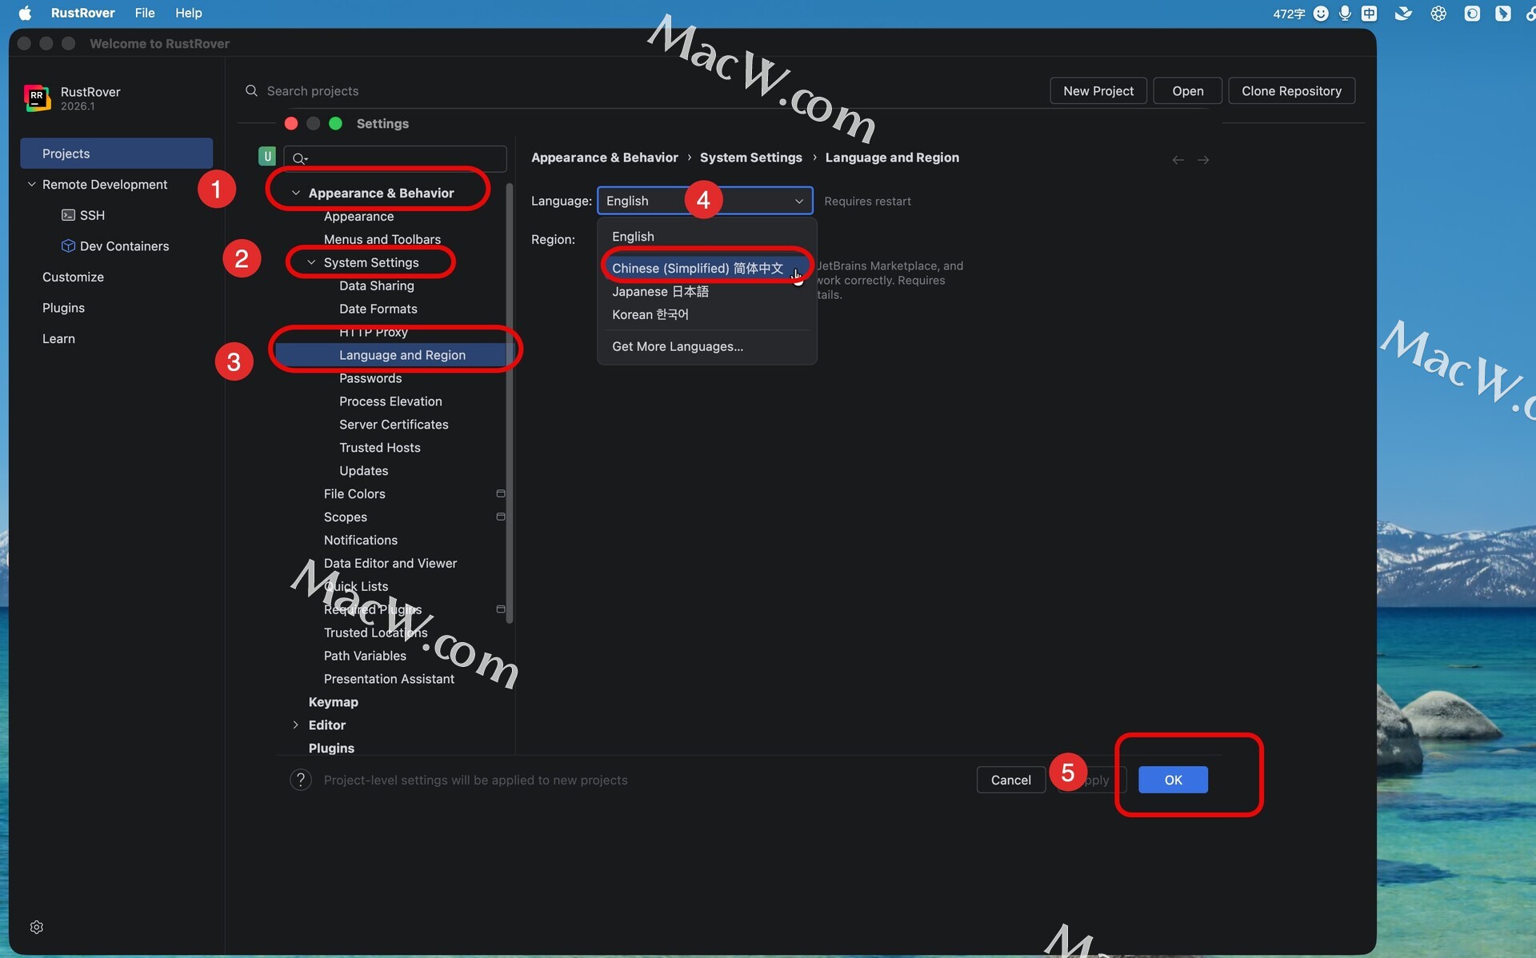Collapse the Appearance & Behavior tree node

pos(296,193)
